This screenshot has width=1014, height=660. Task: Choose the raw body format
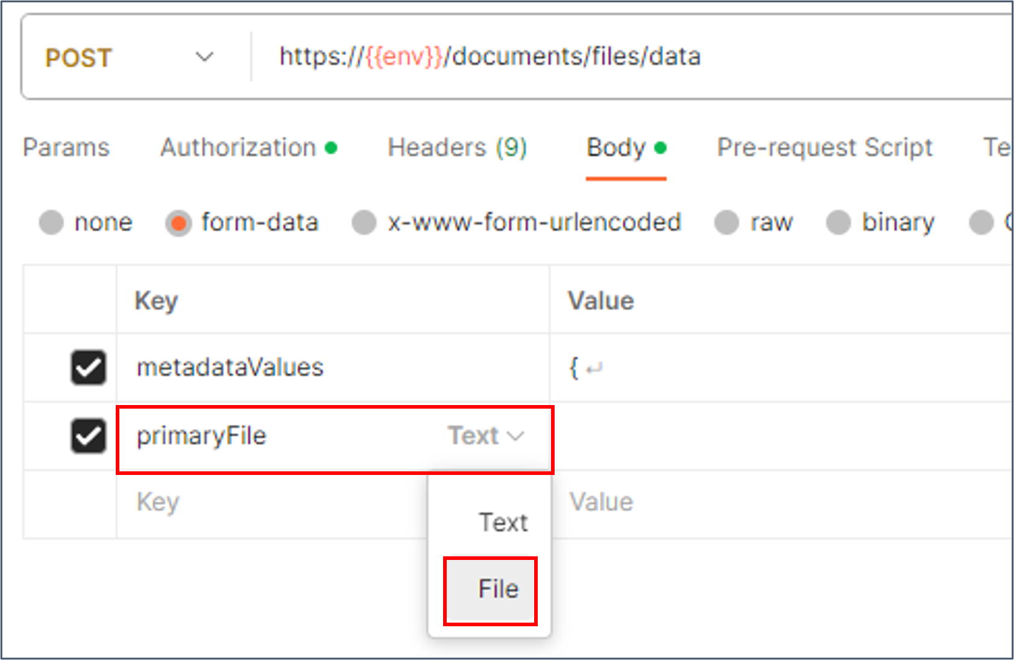(x=726, y=222)
